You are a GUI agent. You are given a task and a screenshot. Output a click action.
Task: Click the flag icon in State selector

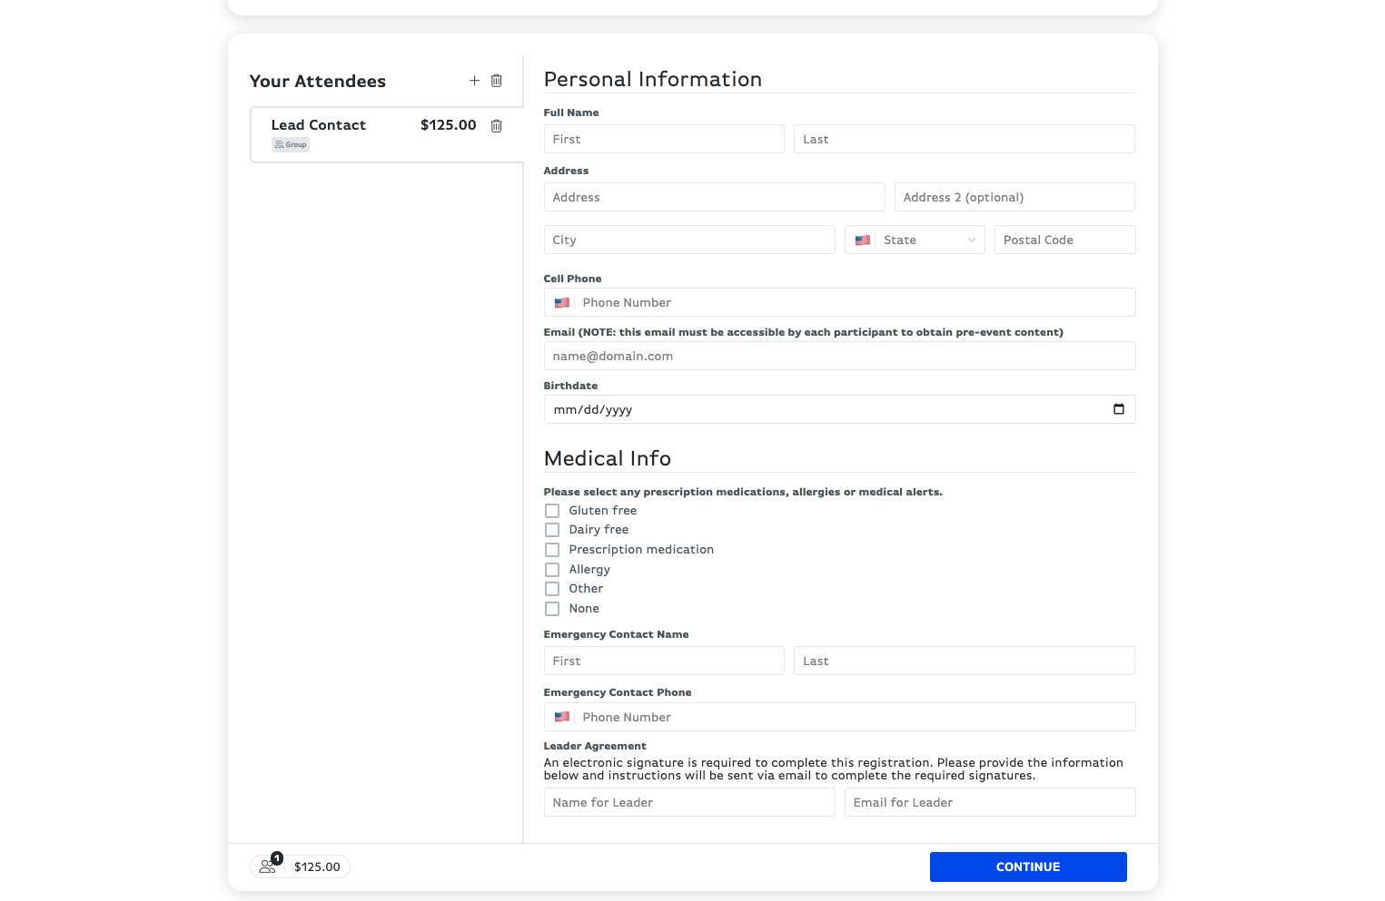863,240
